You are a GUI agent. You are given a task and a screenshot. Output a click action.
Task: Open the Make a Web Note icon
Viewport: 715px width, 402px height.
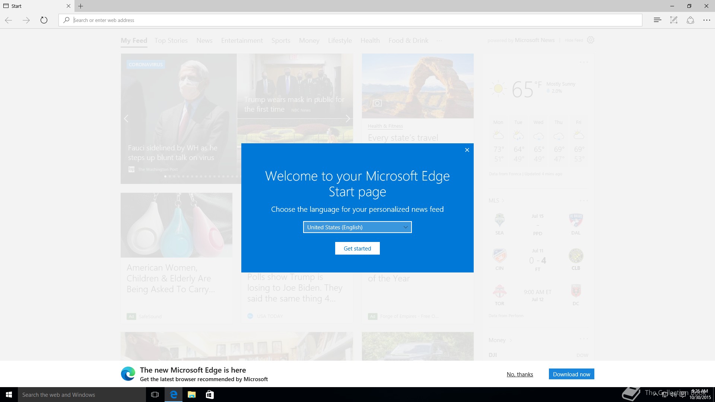tap(674, 20)
